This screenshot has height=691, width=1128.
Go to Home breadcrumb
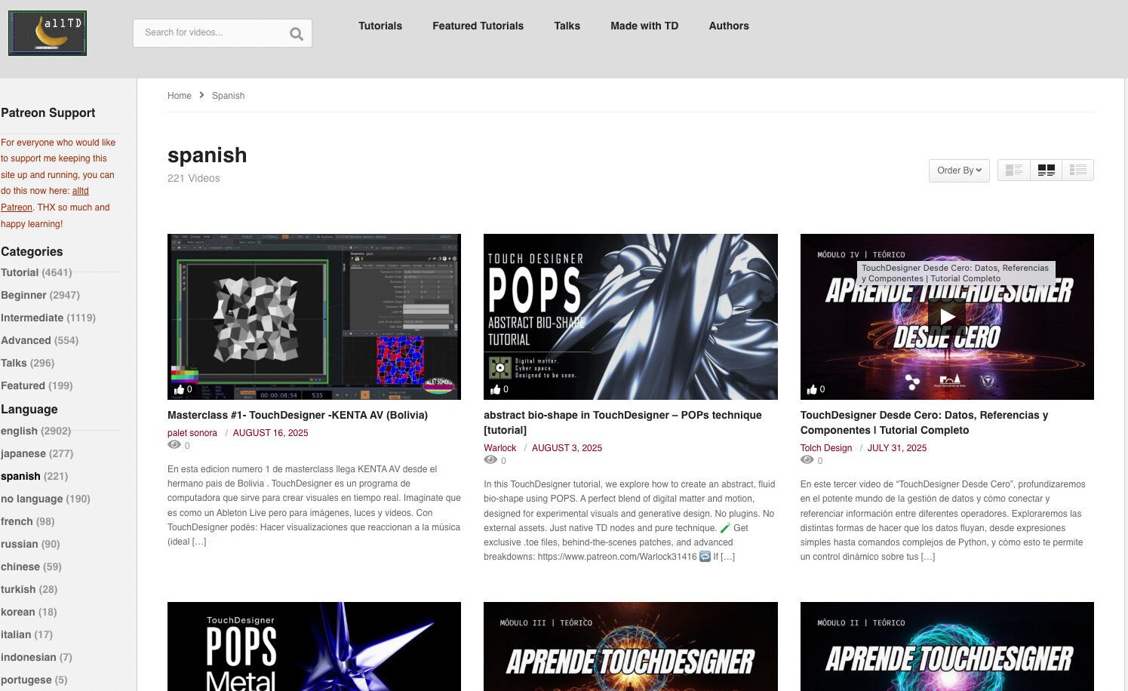(x=180, y=96)
